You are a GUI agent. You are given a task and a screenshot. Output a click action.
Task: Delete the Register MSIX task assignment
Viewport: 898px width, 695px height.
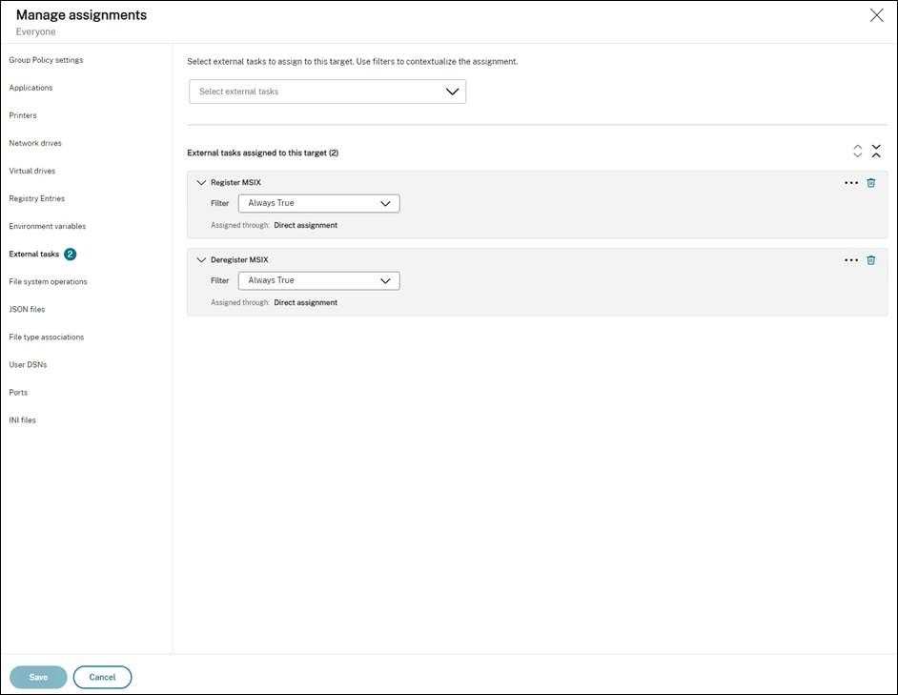click(870, 183)
